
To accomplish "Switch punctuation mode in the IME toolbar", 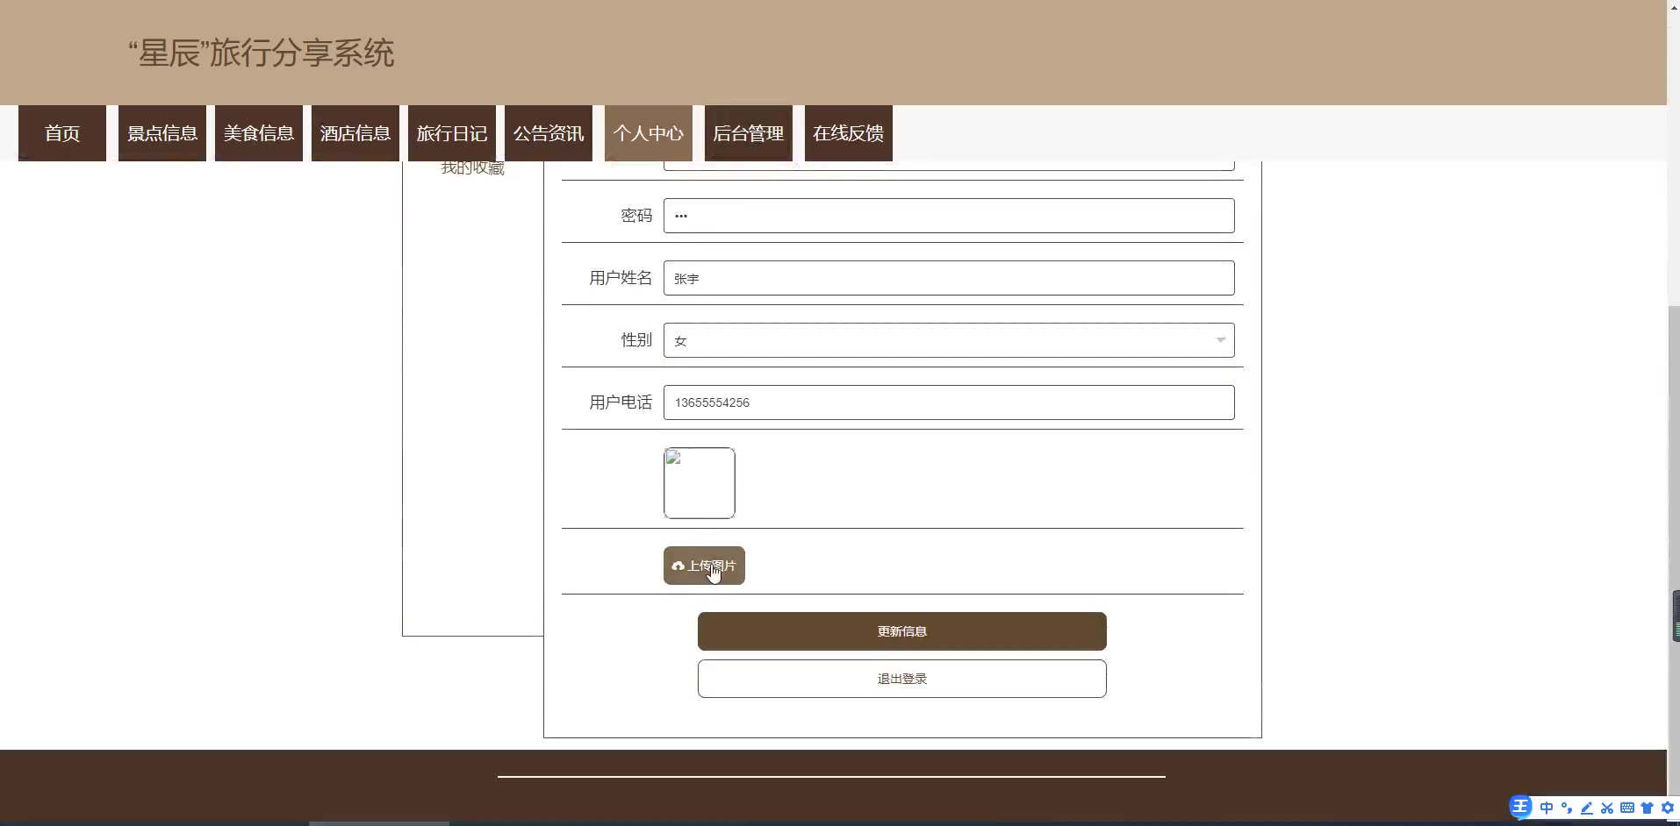I will (1567, 808).
